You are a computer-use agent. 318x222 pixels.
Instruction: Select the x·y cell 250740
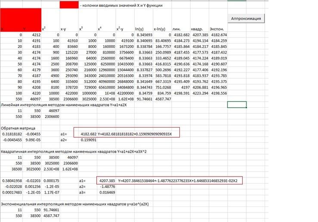pyautogui.click(x=69, y=70)
